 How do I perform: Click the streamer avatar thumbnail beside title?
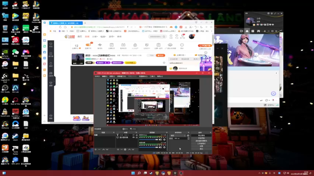[x=78, y=59]
